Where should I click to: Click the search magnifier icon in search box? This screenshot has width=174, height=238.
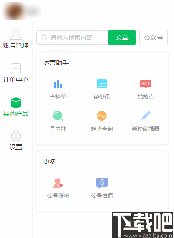tap(44, 37)
